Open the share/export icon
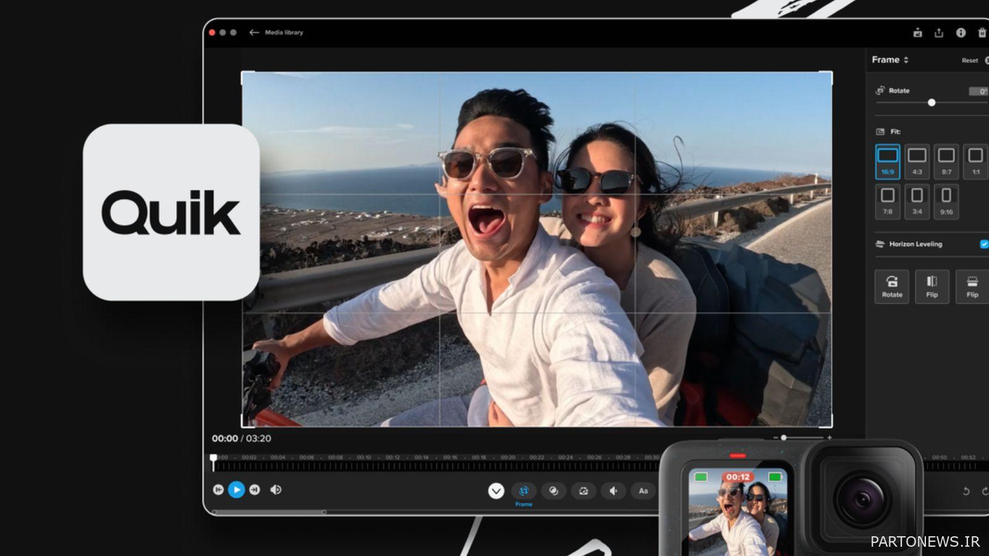 pyautogui.click(x=939, y=33)
